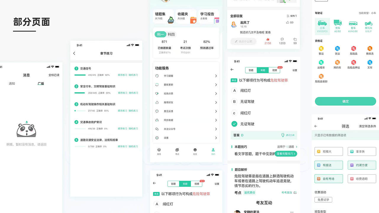Screen dimensions: 379x213
Task: Go to 考试 bottom nav icon
Action: [177, 150]
